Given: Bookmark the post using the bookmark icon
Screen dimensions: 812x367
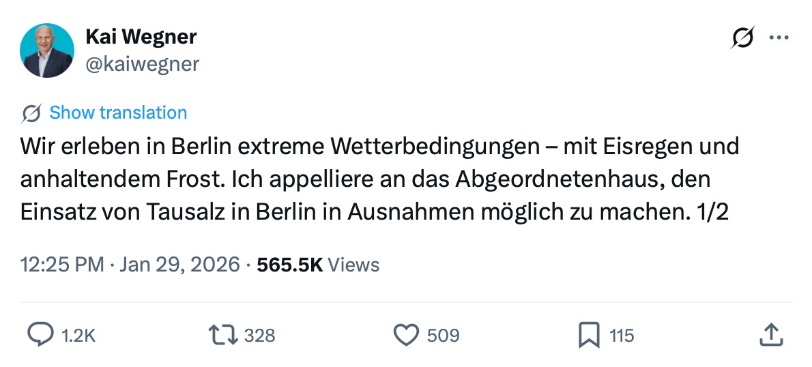Looking at the screenshot, I should coord(588,335).
